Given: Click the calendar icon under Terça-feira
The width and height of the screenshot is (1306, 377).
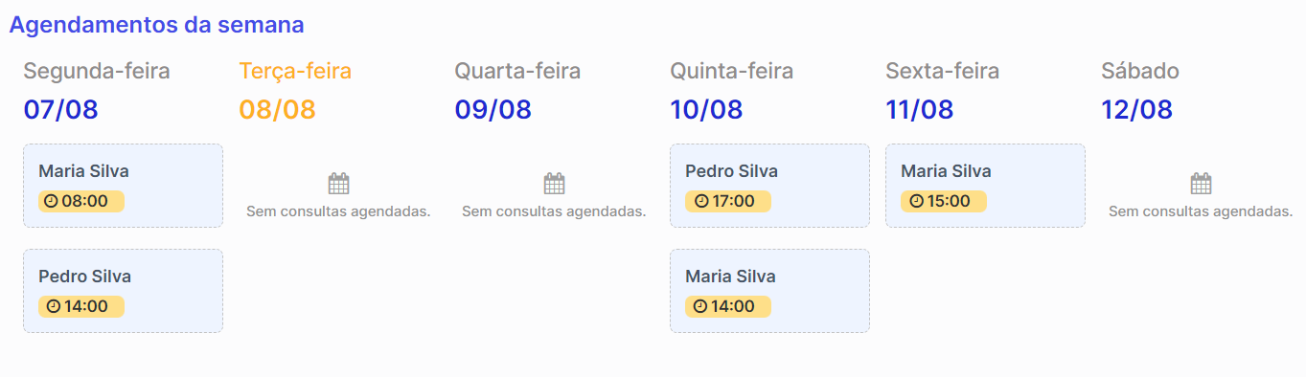Looking at the screenshot, I should coord(338,184).
